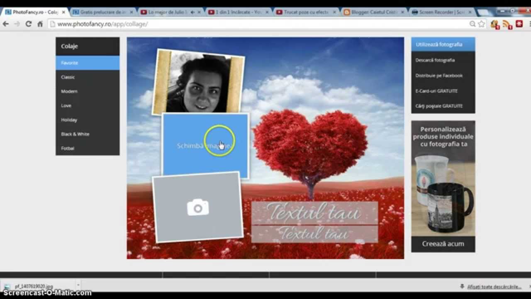
Task: Click the camera icon in the empty photo slot
Action: pos(198,207)
